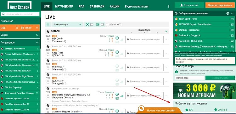Open the Android mobile app link
This screenshot has height=114, width=236.
pos(221,110)
